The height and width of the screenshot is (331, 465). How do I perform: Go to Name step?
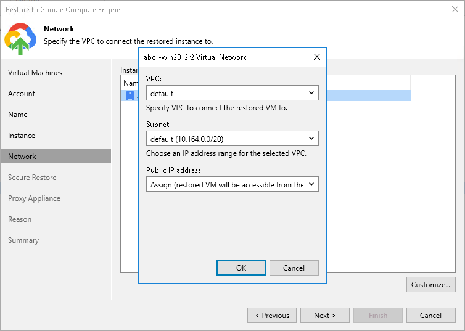[18, 115]
